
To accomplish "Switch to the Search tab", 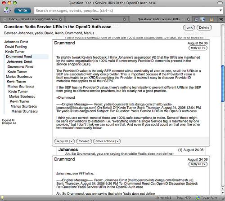I will coord(97,19).
